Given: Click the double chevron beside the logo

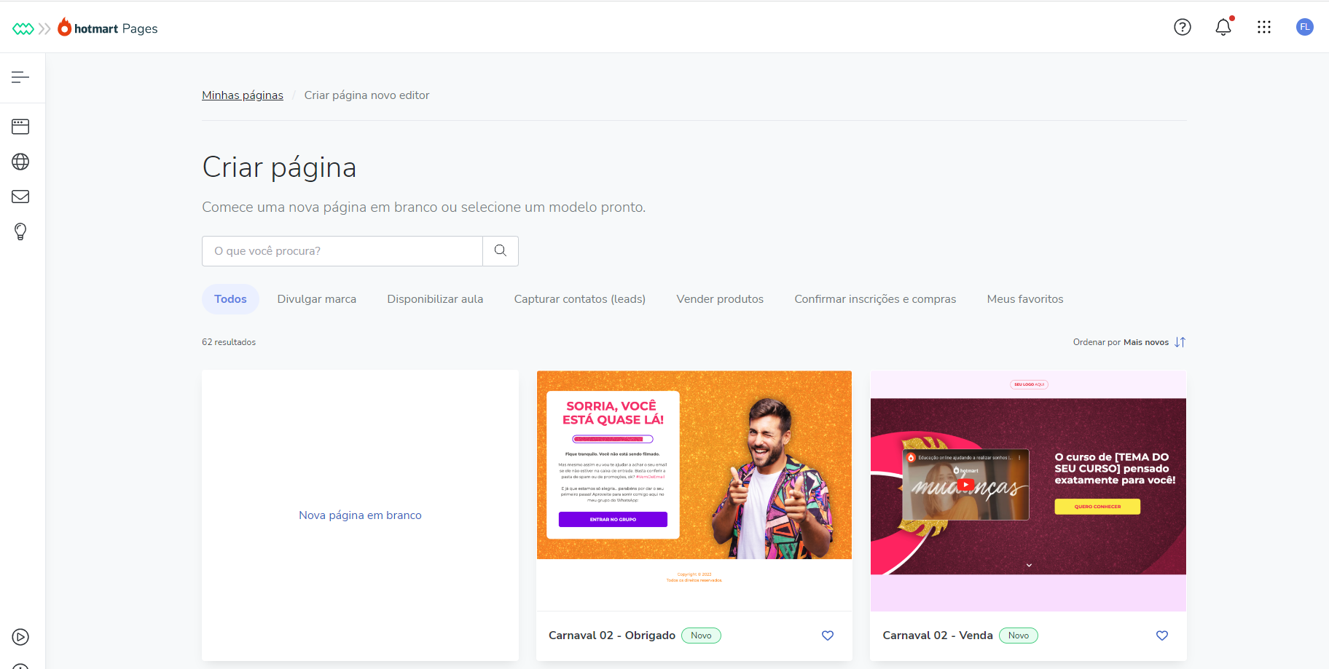Looking at the screenshot, I should 45,28.
